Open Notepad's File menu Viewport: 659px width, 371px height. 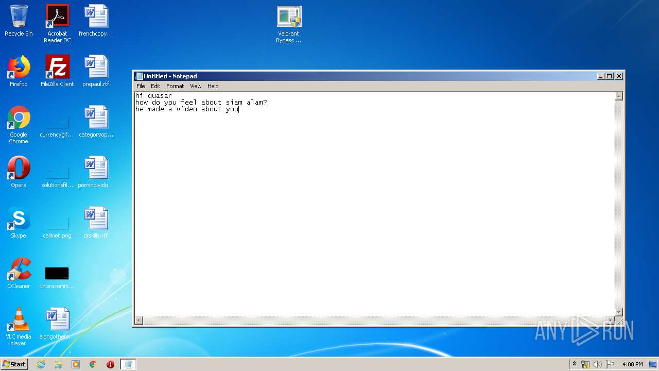point(141,86)
